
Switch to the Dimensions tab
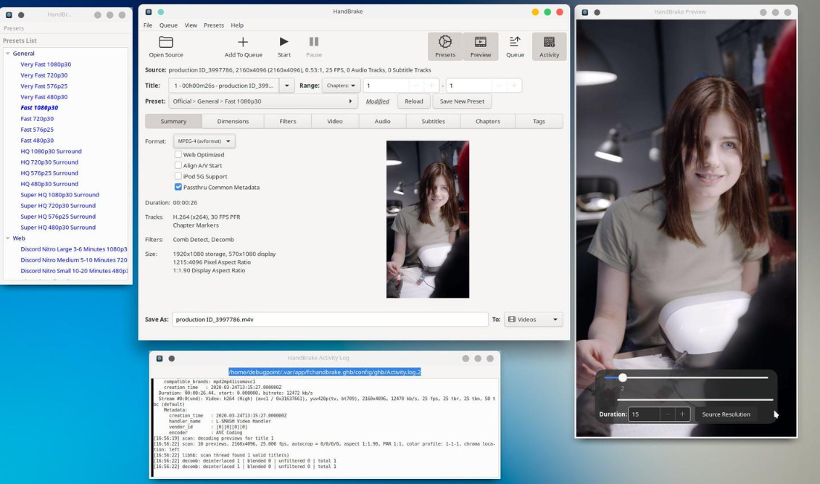point(233,121)
